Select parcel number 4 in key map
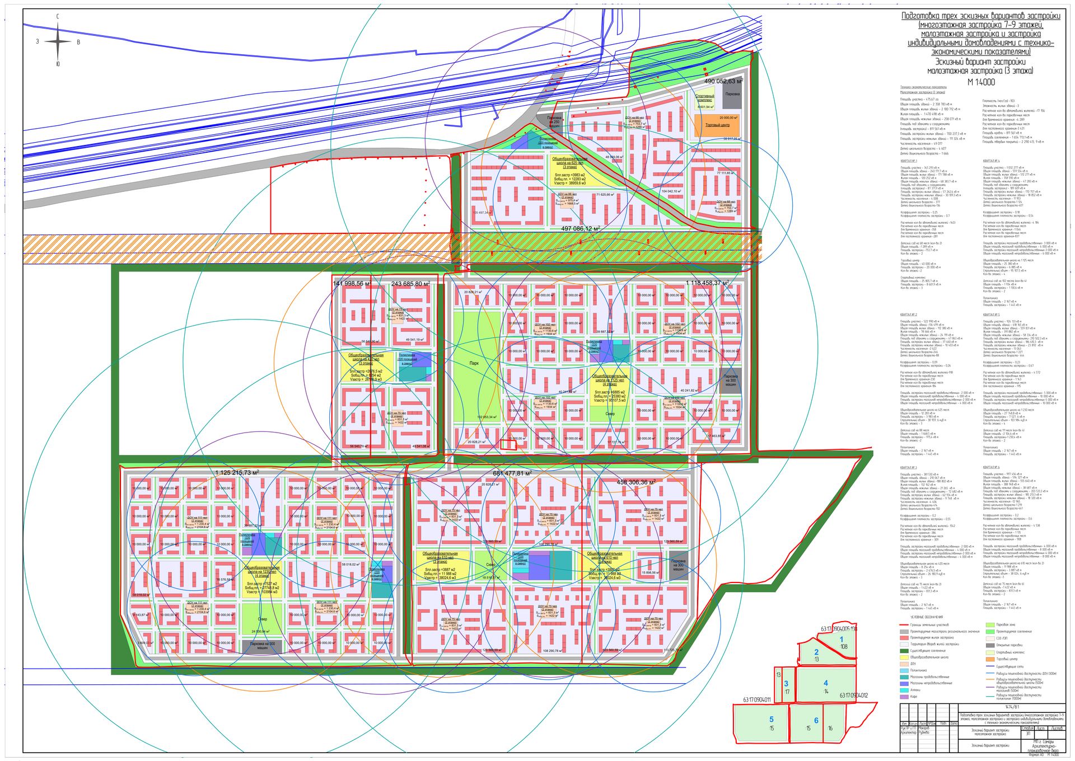 825,683
